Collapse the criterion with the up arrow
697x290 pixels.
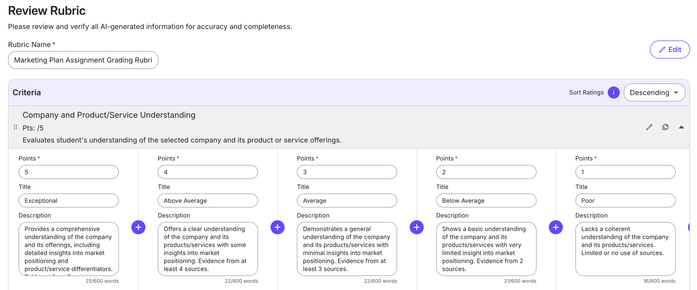[x=681, y=127]
